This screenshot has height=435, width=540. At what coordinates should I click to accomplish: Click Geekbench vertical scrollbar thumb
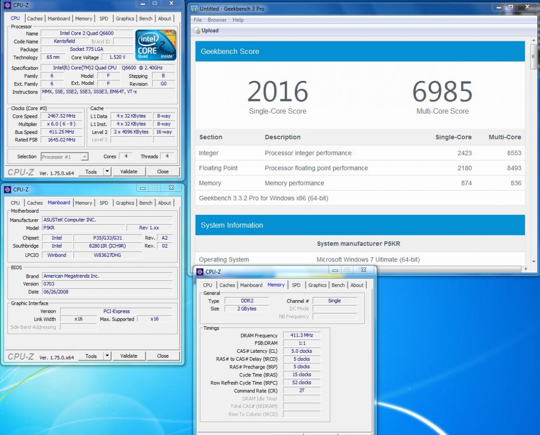tap(534, 56)
